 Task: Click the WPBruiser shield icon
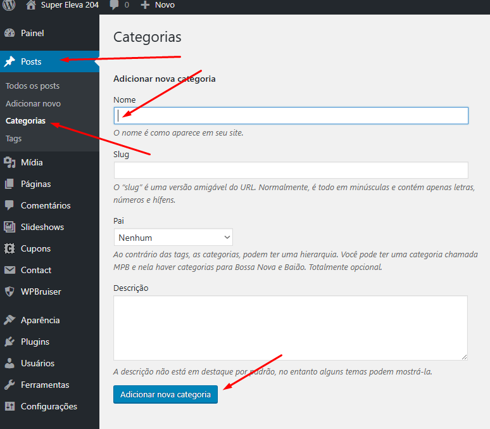[x=9, y=291]
